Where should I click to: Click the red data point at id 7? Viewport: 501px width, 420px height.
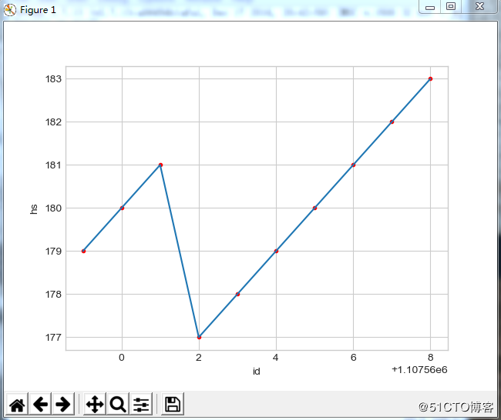tap(392, 122)
